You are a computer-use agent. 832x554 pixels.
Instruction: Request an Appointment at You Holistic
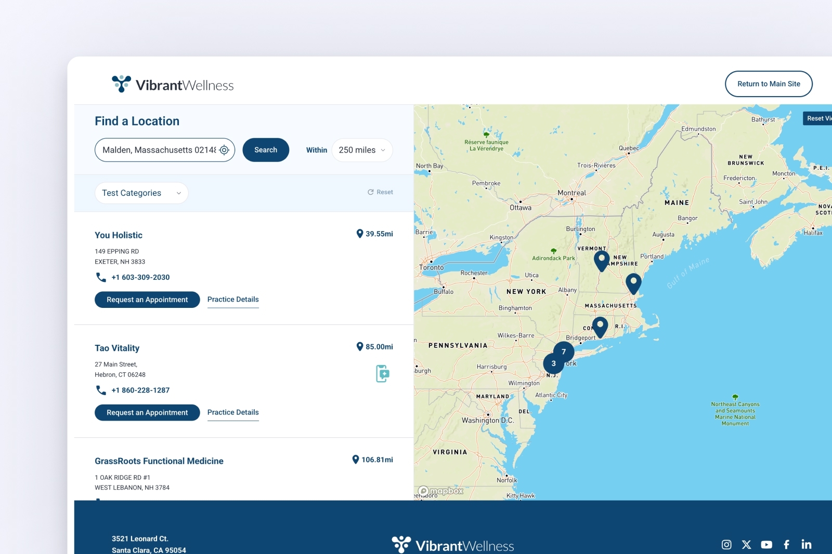pos(147,300)
